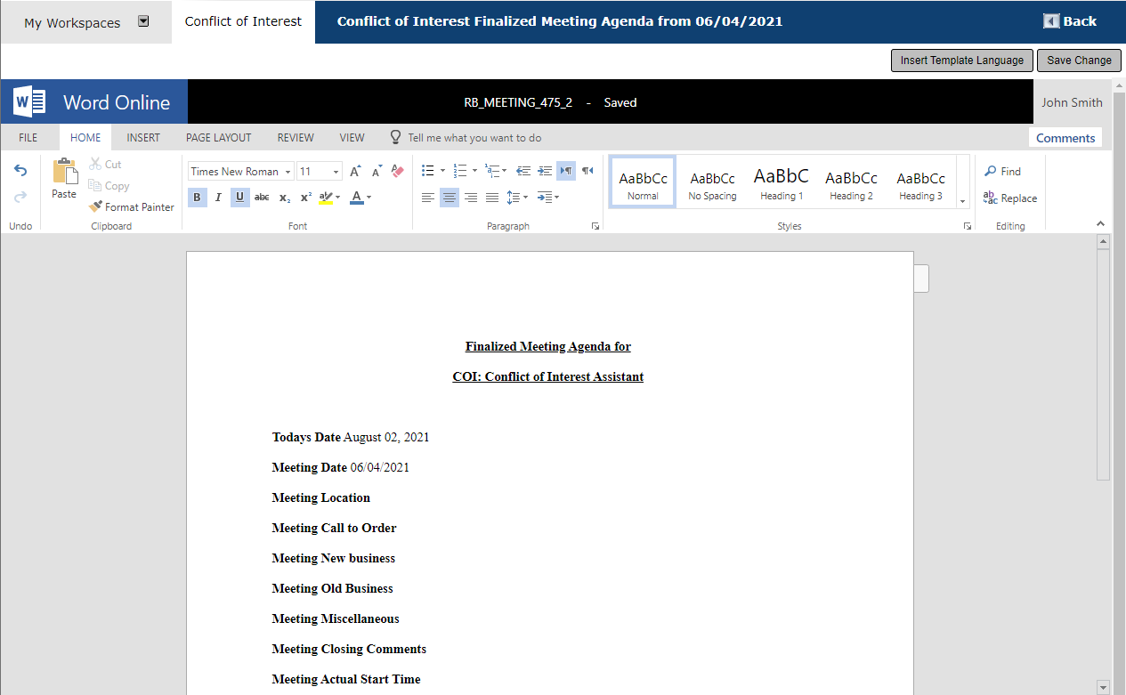1126x695 pixels.
Task: Open font color dropdown
Action: coord(369,198)
